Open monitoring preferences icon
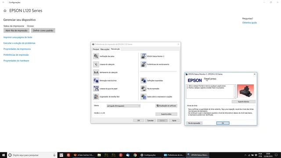 click(144, 65)
